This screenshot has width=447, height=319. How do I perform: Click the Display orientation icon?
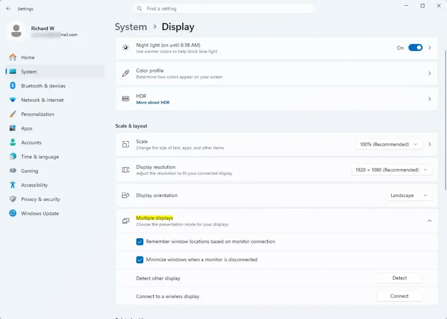[x=125, y=195]
